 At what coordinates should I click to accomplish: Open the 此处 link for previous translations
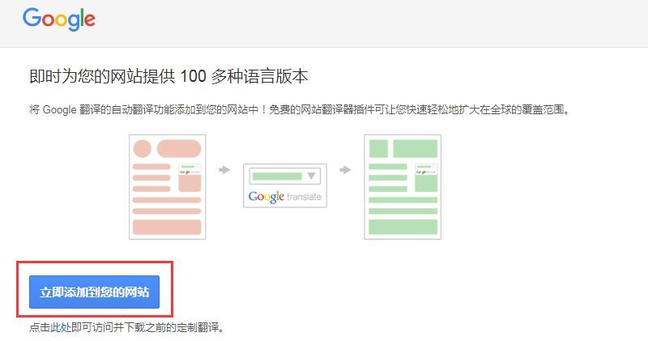tap(61, 328)
